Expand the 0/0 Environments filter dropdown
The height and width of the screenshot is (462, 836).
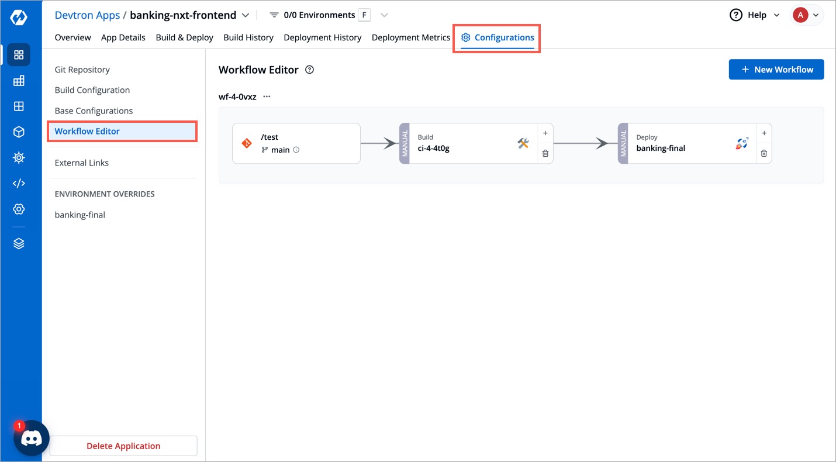click(x=384, y=15)
